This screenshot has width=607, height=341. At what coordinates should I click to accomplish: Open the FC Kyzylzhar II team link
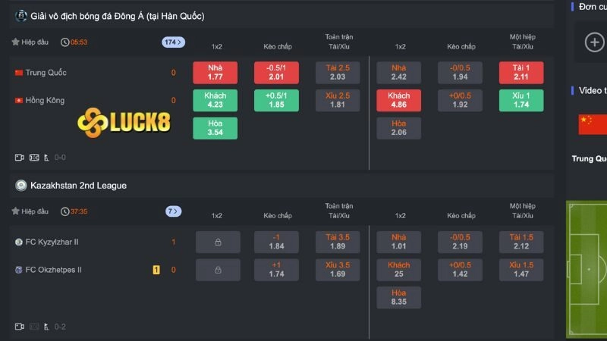pyautogui.click(x=52, y=242)
